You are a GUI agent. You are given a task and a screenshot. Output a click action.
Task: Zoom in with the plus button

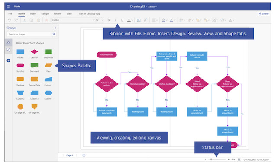coord(229,159)
